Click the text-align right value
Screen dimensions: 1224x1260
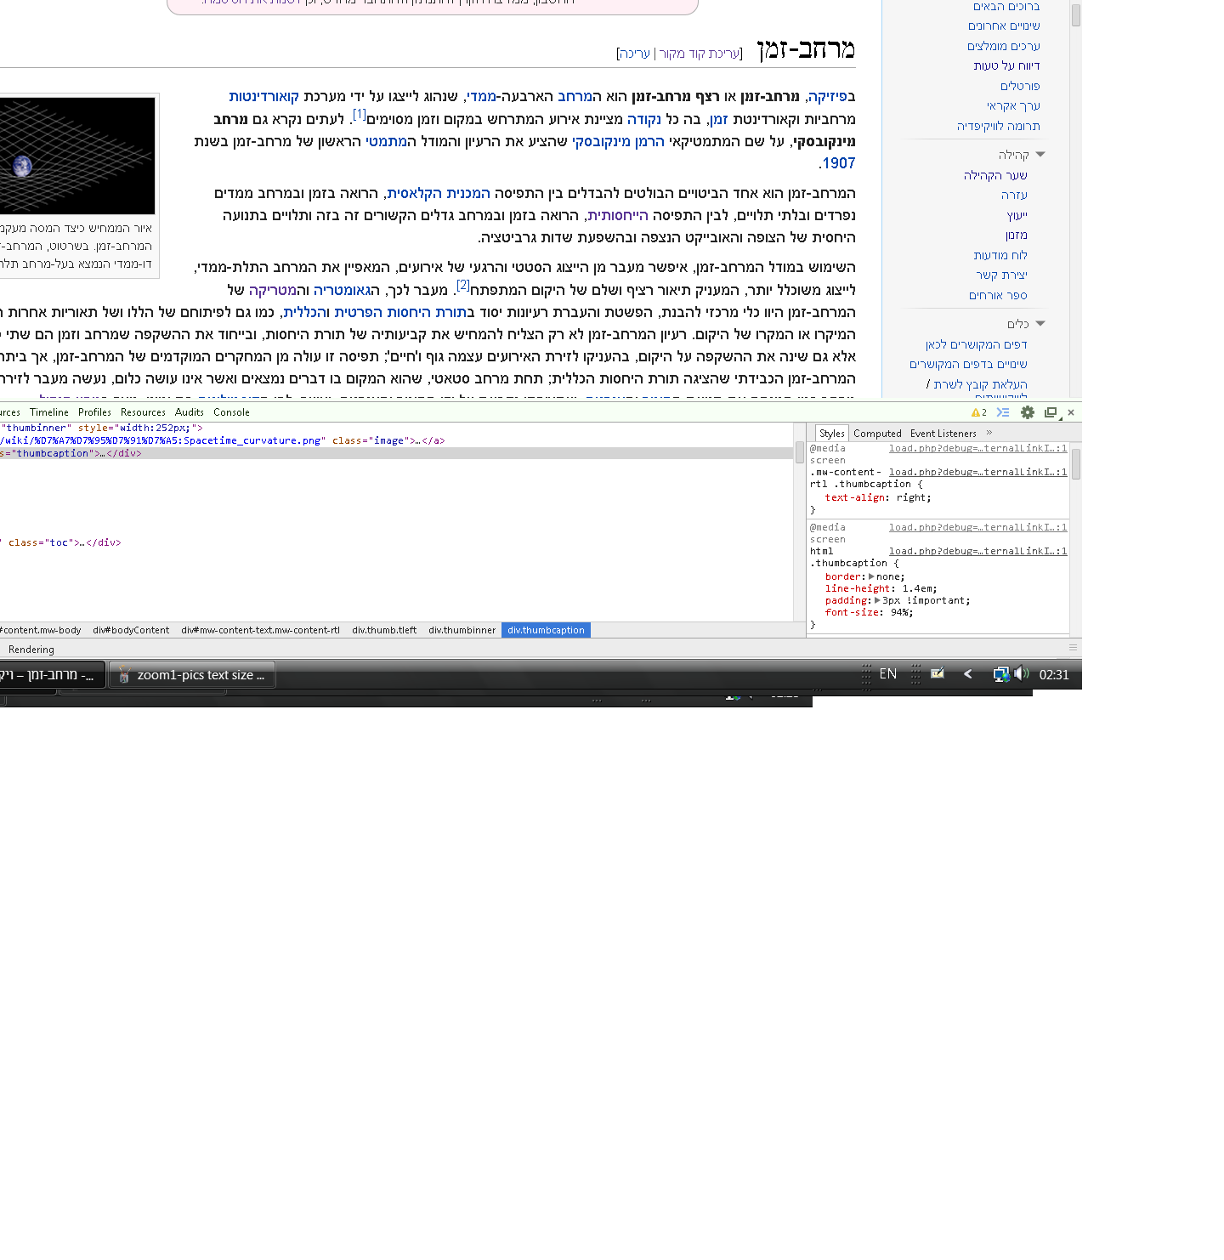[x=911, y=498]
